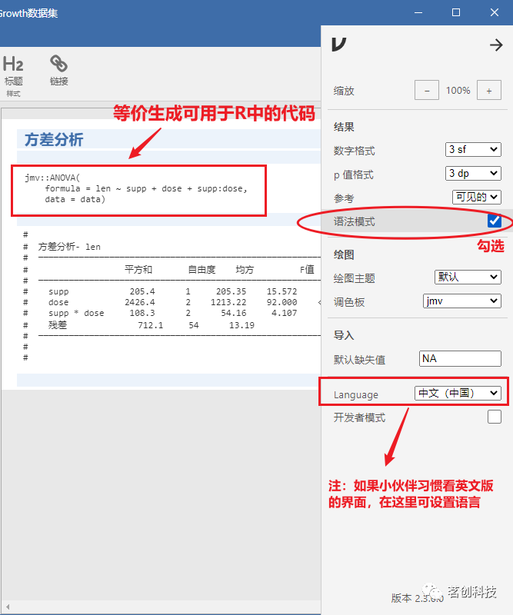Uncheck the syntax mode checkbox
Viewport: 513px width, 615px height.
(x=495, y=221)
